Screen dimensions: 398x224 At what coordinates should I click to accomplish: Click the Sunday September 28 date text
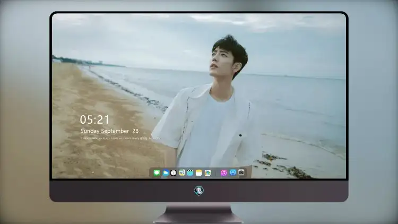point(109,131)
